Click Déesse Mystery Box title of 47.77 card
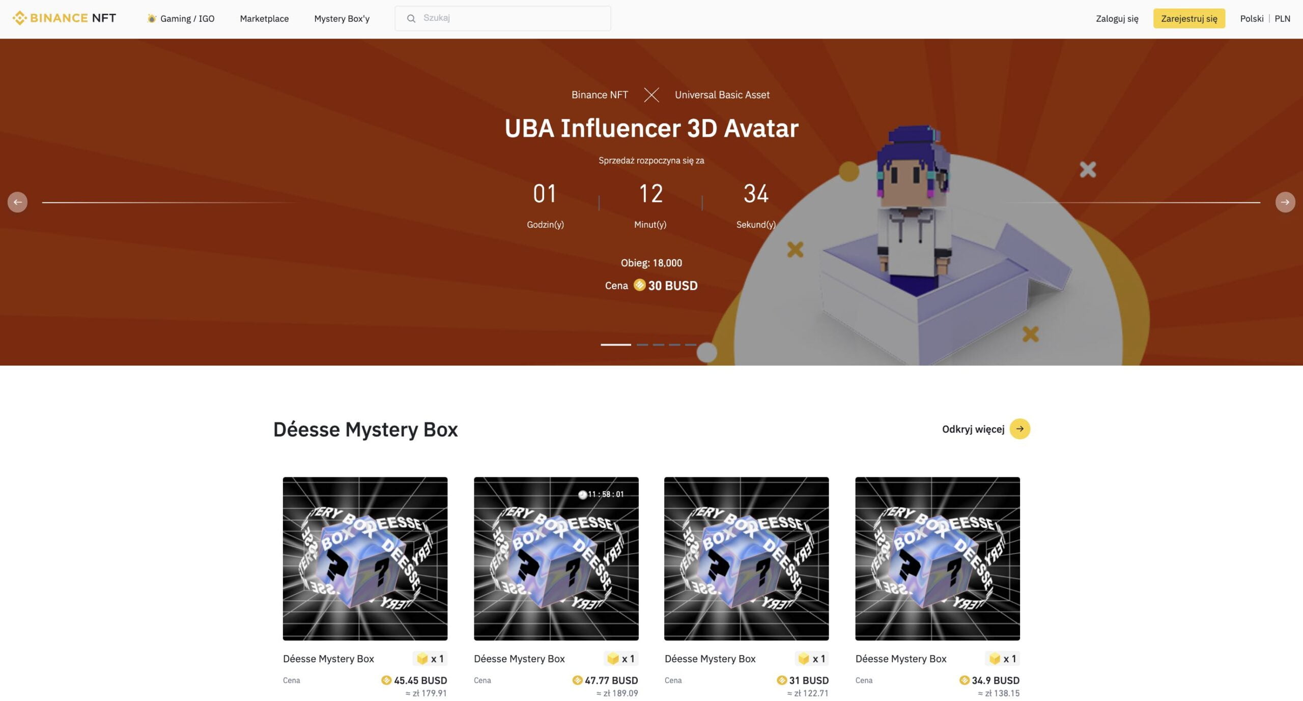Image resolution: width=1303 pixels, height=701 pixels. pos(519,659)
